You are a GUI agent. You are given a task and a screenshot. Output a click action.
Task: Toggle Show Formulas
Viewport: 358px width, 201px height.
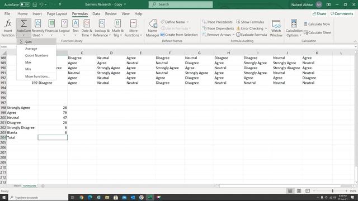(250, 22)
